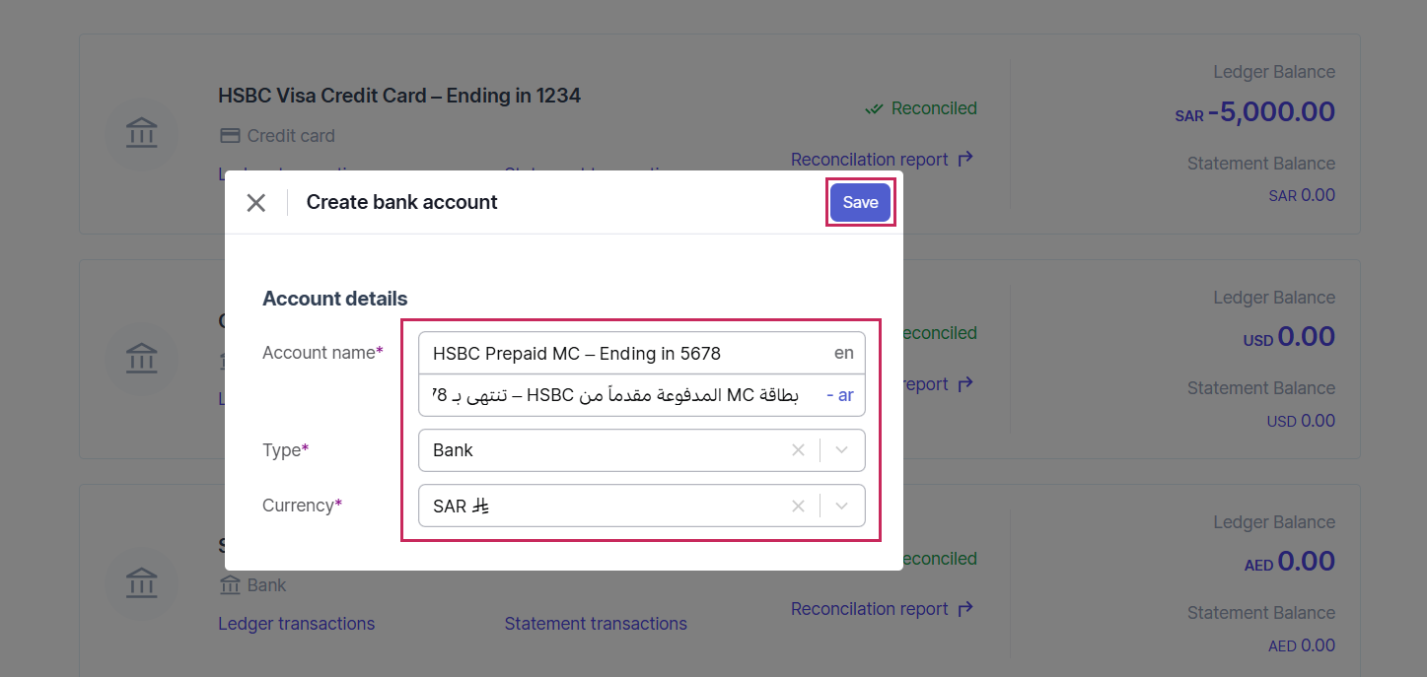Open Statement transactions link in bottom card

(x=596, y=624)
